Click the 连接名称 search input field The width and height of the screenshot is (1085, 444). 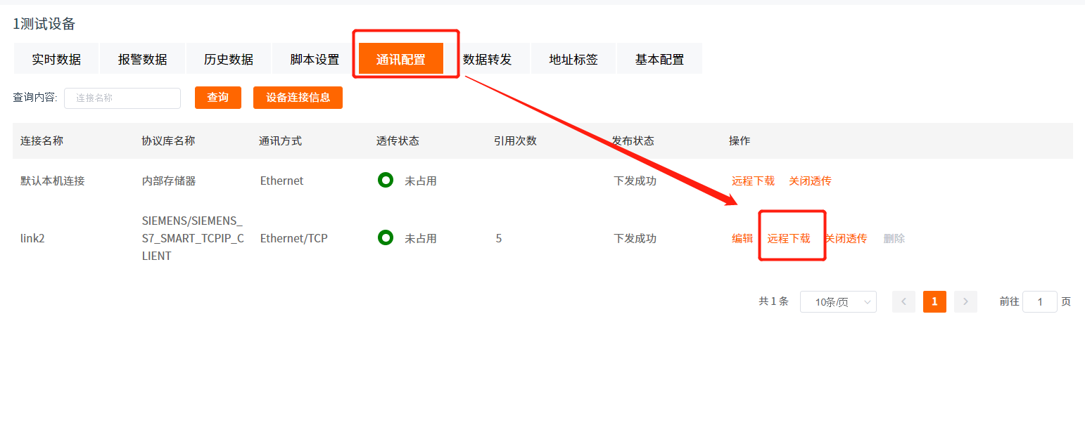(122, 98)
